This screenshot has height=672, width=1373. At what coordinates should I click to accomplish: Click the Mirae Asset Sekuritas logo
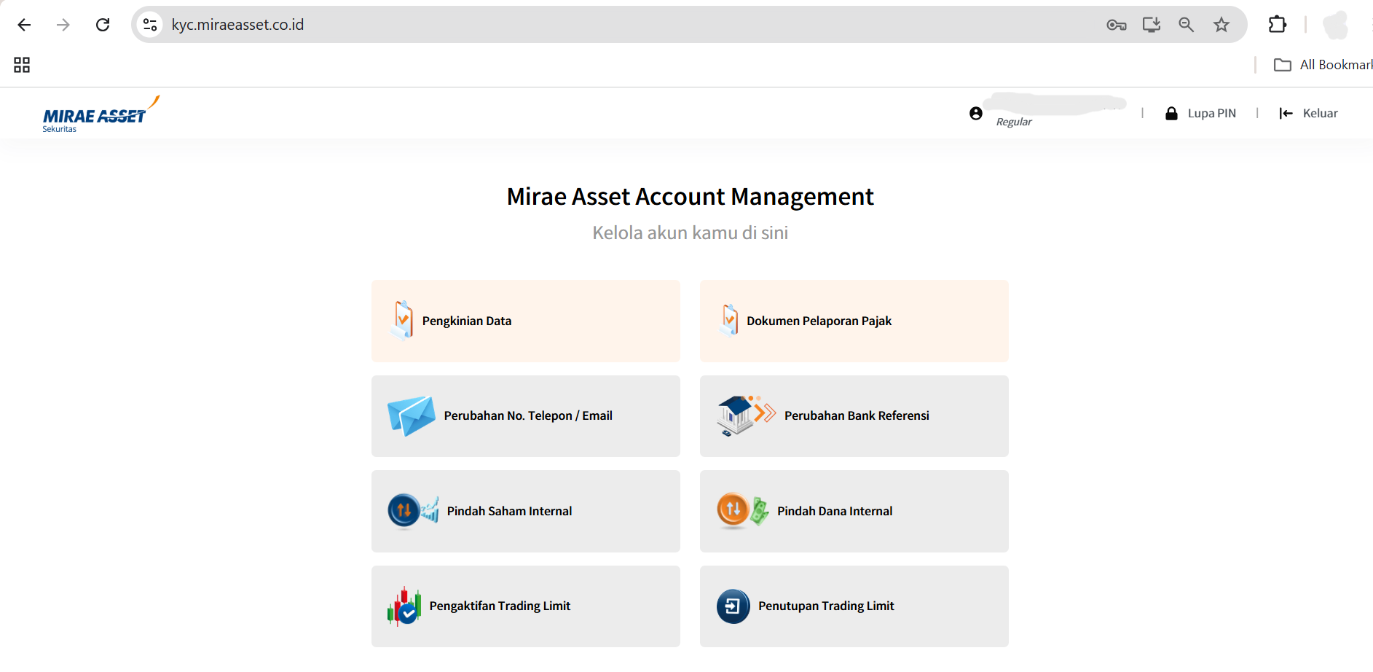point(99,115)
